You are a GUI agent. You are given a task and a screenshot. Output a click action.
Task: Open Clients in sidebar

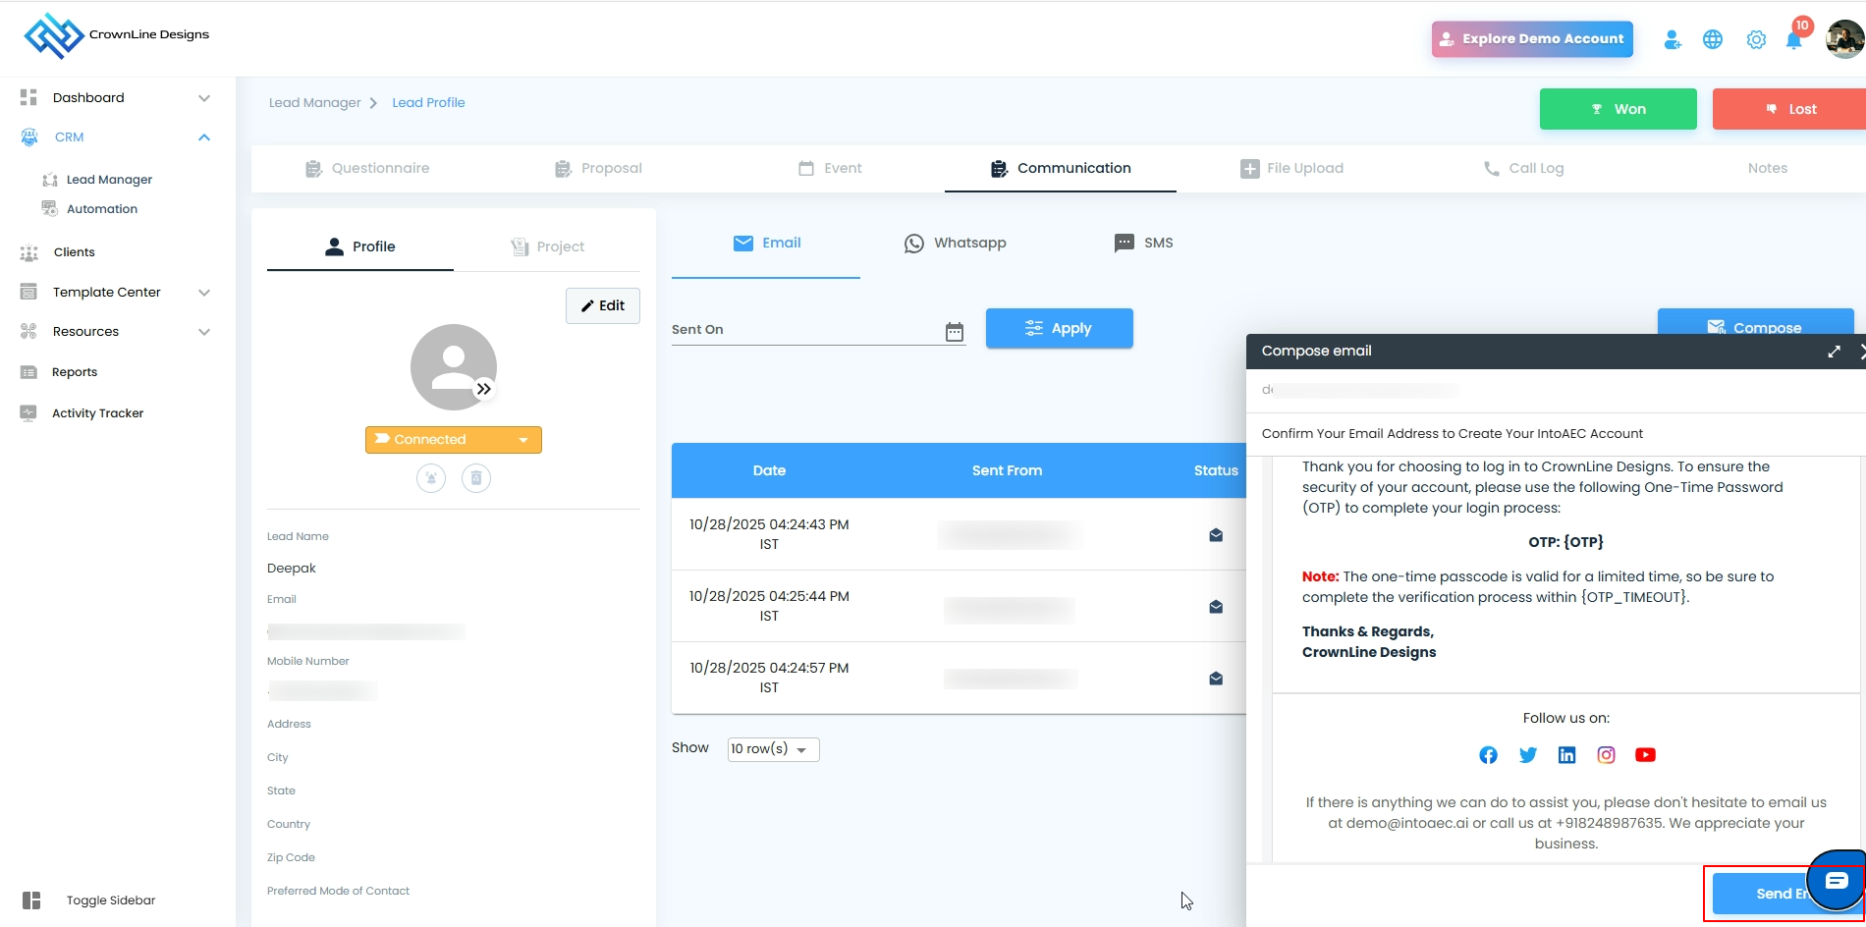click(74, 252)
